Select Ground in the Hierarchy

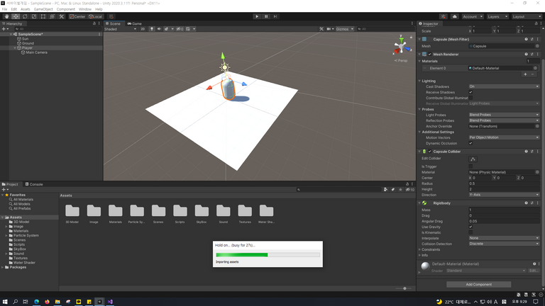(28, 43)
